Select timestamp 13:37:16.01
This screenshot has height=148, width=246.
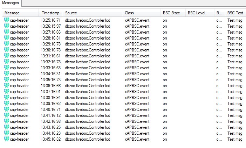coord(51,92)
